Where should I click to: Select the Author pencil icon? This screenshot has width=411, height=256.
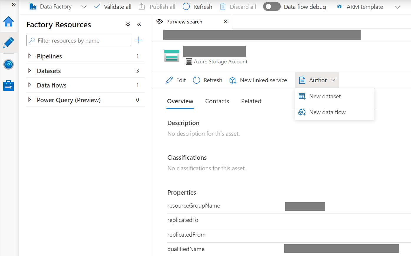[9, 43]
